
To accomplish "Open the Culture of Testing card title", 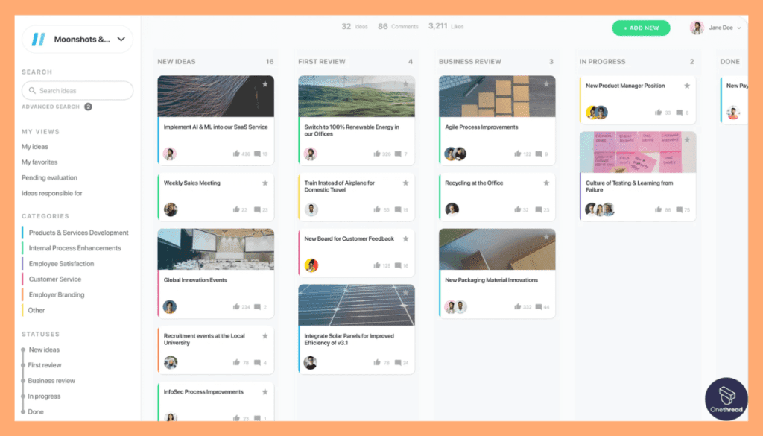I will pyautogui.click(x=629, y=186).
